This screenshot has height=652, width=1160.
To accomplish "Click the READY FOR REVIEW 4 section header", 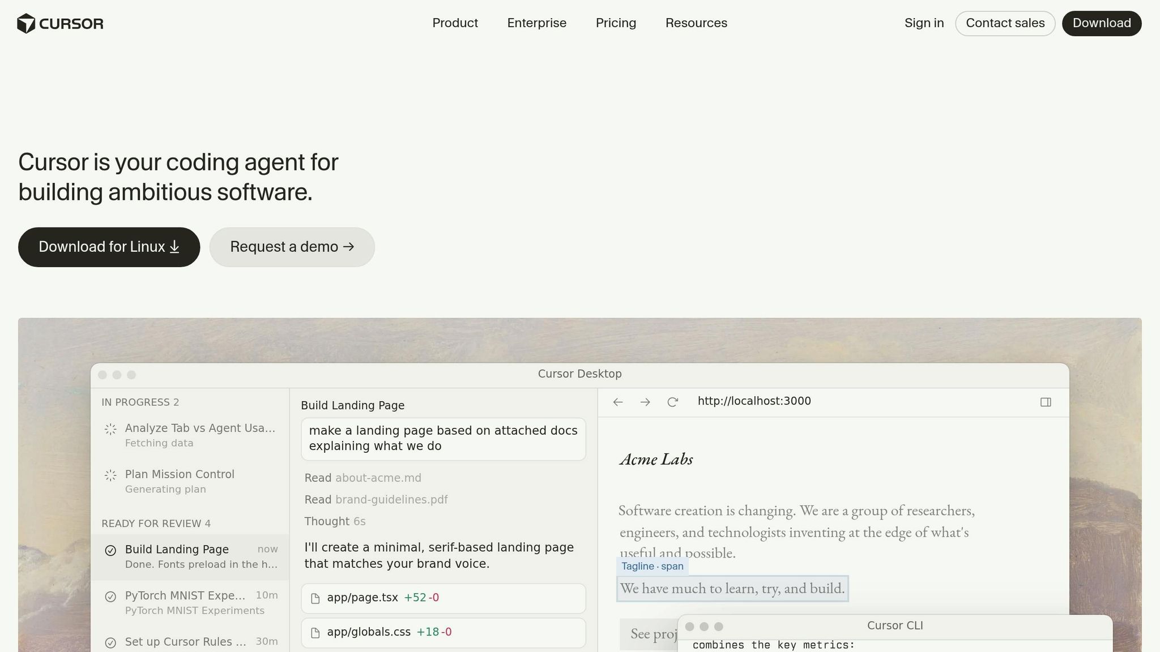I will (156, 524).
